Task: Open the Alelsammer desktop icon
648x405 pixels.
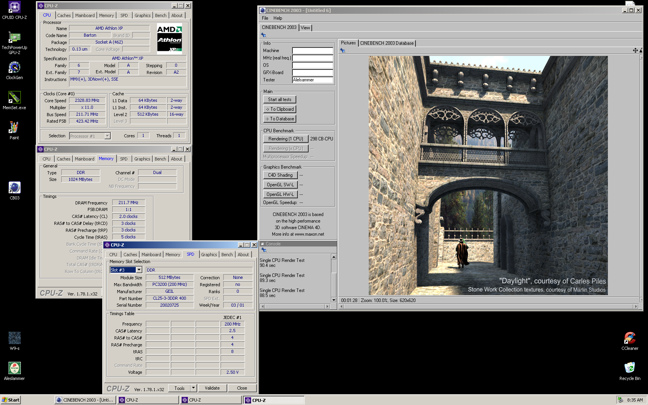Action: [14, 371]
